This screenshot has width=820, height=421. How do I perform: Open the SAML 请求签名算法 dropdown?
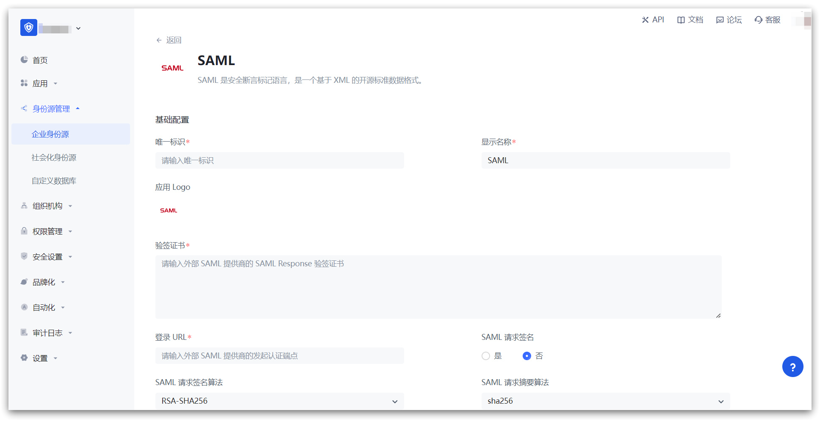tap(279, 401)
